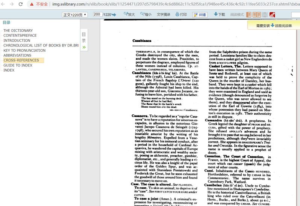Switch to double-page reading mode
Screen dimensions: 300x206
click(x=257, y=15)
